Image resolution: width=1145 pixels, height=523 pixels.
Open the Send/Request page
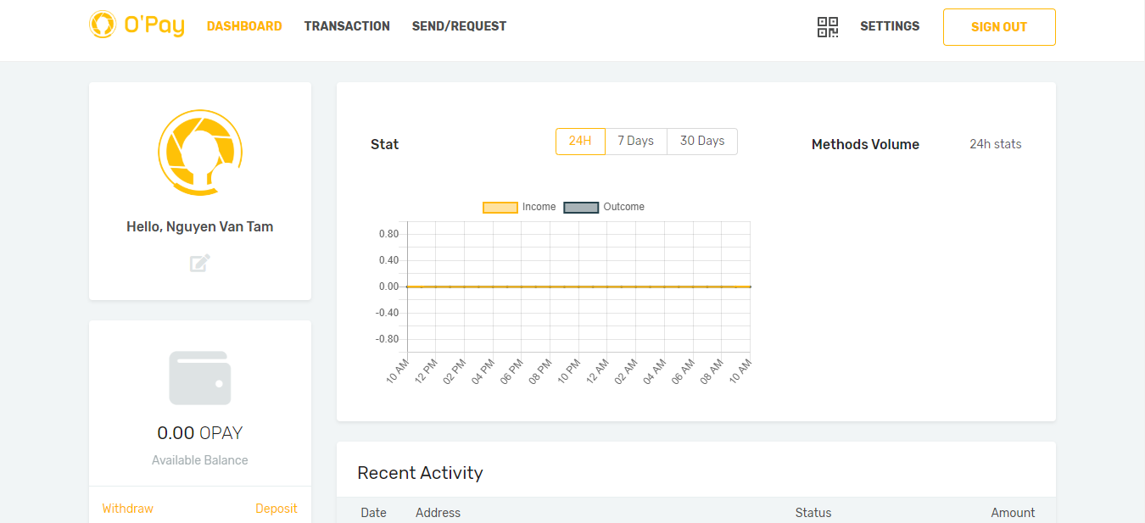[x=459, y=26]
